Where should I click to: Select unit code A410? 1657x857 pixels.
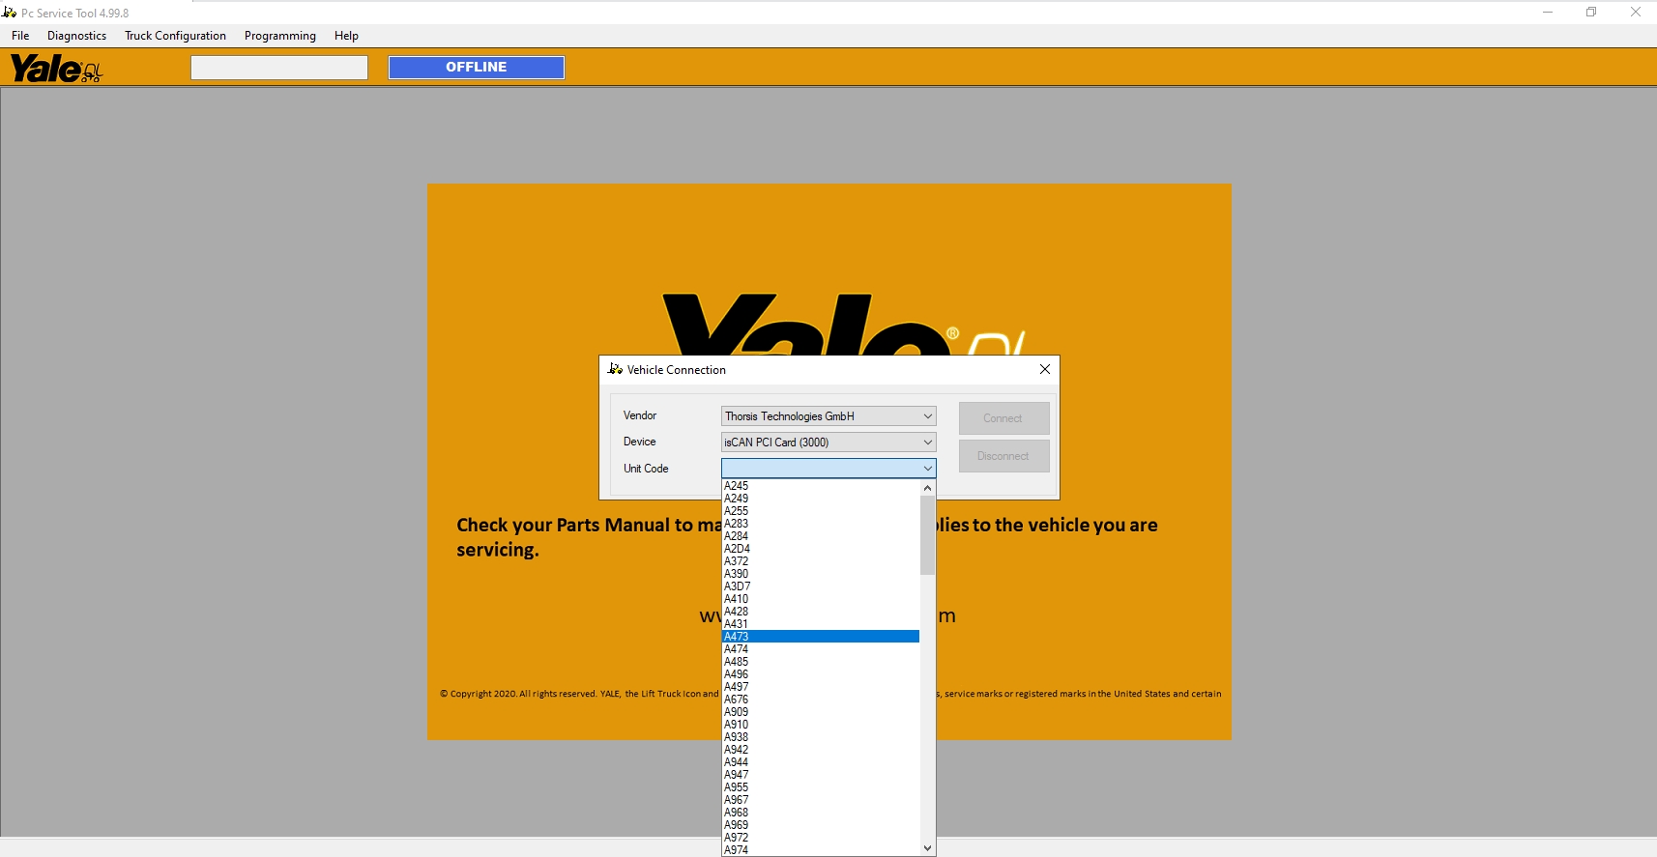(x=821, y=599)
